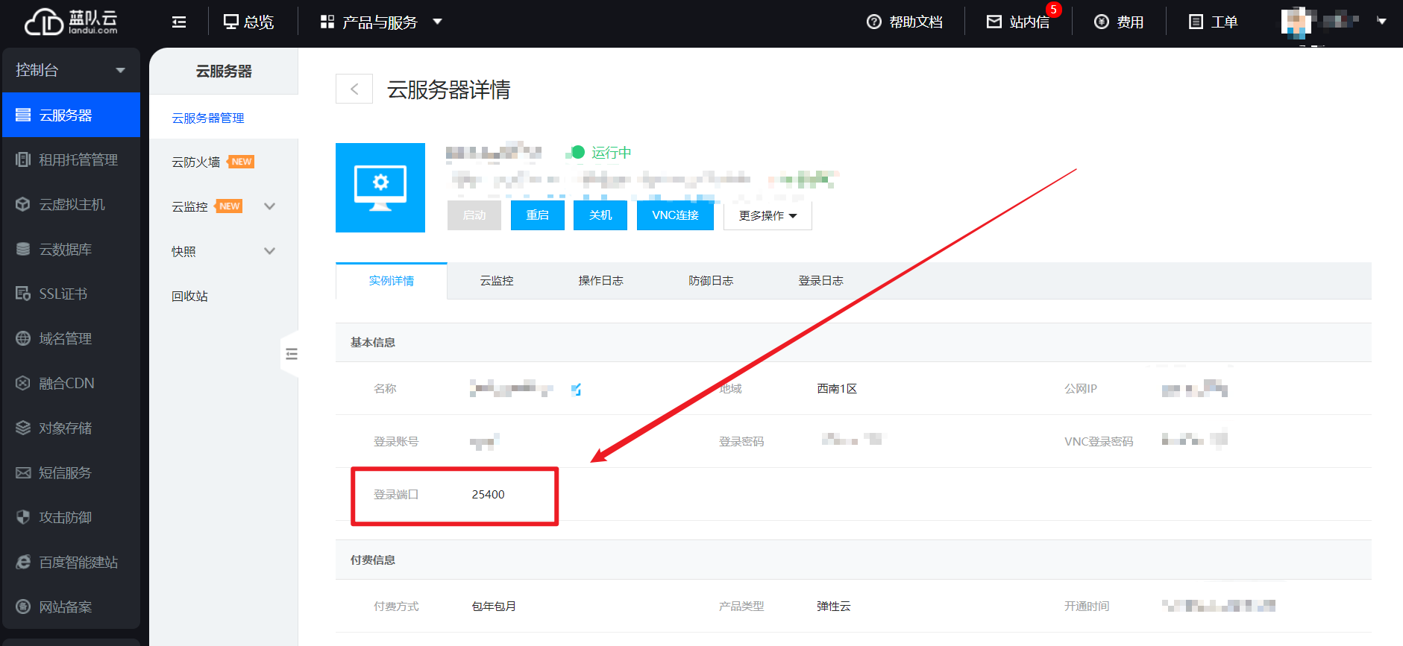The height and width of the screenshot is (646, 1403).
Task: Toggle the sidebar collapse handle
Action: [291, 354]
